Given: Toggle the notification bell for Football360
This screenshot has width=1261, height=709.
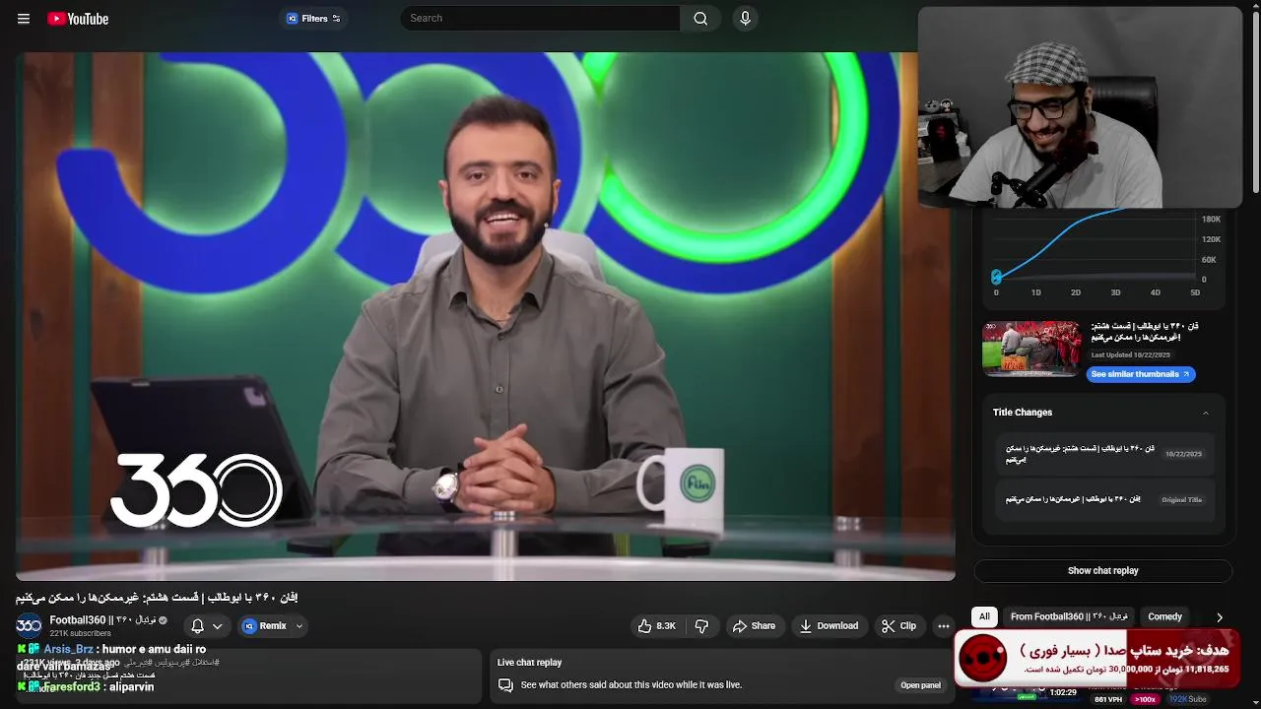Looking at the screenshot, I should [x=198, y=626].
